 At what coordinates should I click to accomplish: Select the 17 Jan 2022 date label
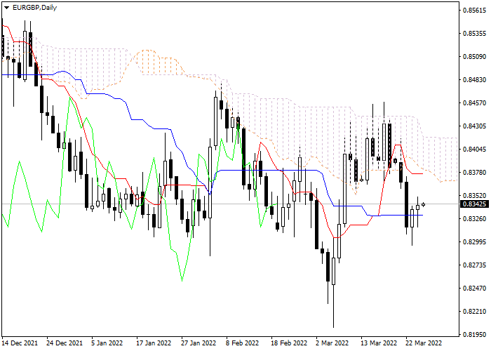(154, 343)
